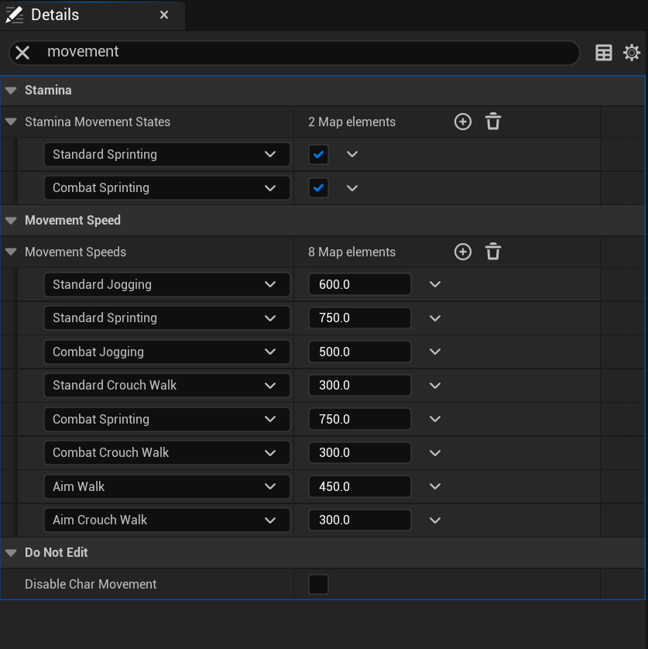This screenshot has width=648, height=649.
Task: Enable Disable Char Movement checkbox
Action: click(319, 584)
